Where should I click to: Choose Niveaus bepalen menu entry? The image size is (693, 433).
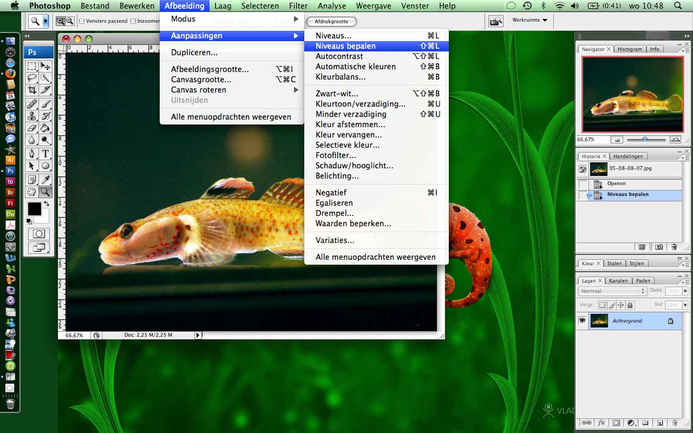coord(376,46)
